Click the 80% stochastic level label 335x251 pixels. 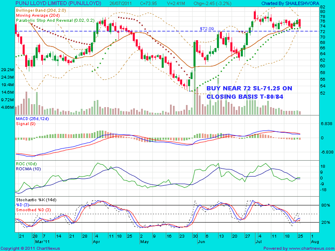(x=326, y=205)
